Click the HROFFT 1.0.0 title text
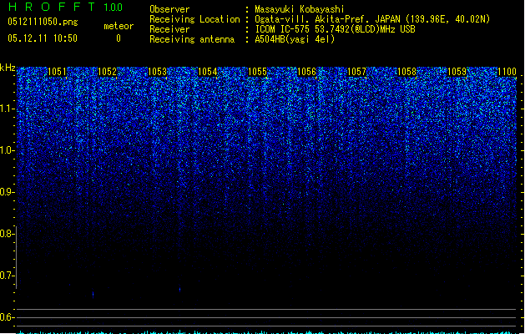The height and width of the screenshot is (334, 525). tap(65, 7)
